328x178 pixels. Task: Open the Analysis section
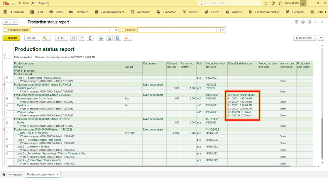234,12
